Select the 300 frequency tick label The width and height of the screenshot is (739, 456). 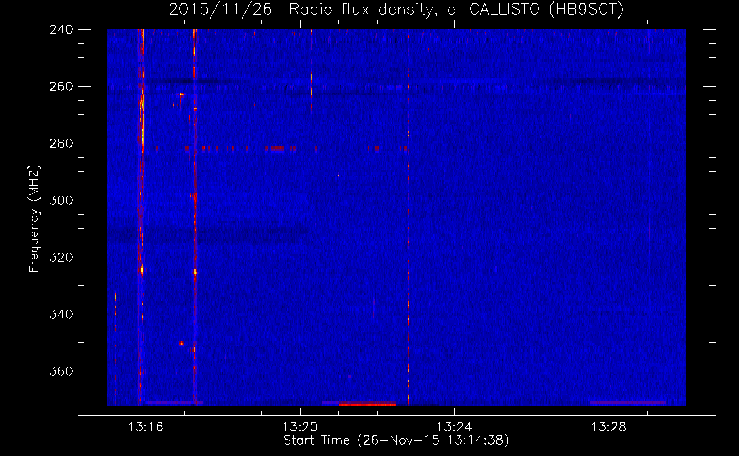(x=61, y=201)
